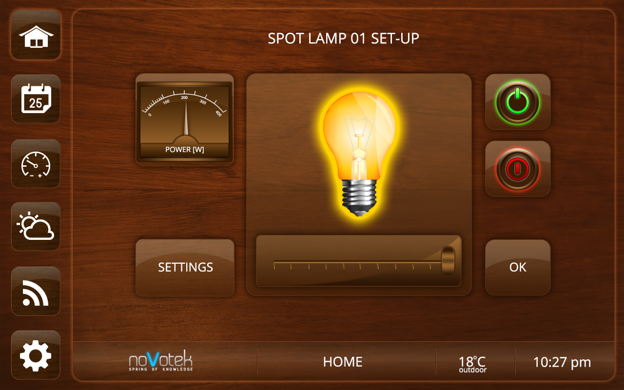
Task: Click the 18°C outdoor temperature display
Action: coord(472,364)
